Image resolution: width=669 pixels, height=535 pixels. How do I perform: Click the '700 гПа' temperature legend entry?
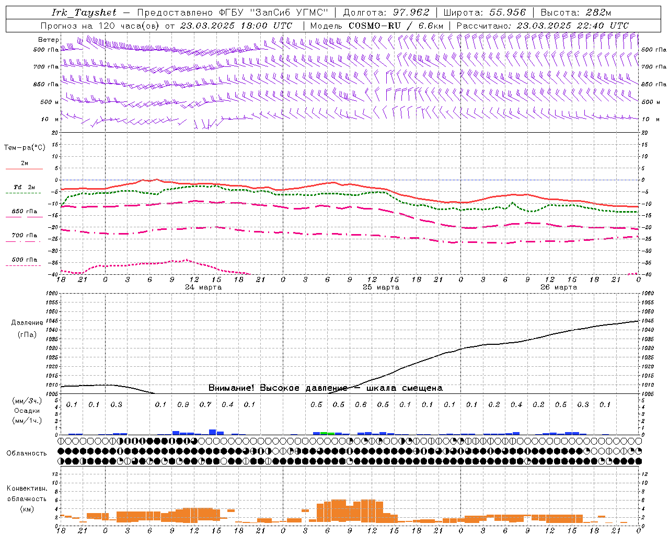(25, 236)
